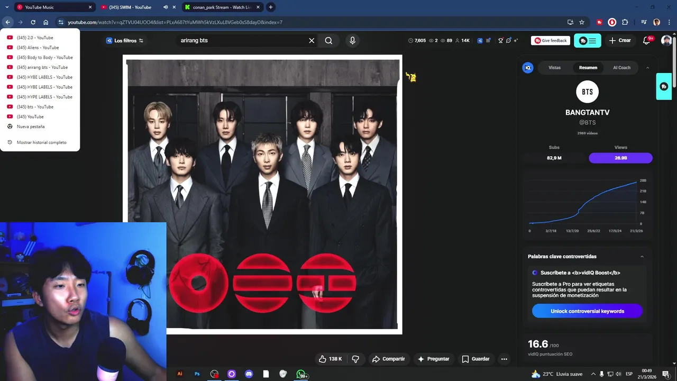677x381 pixels.
Task: Click the Give feedback button
Action: click(x=551, y=41)
